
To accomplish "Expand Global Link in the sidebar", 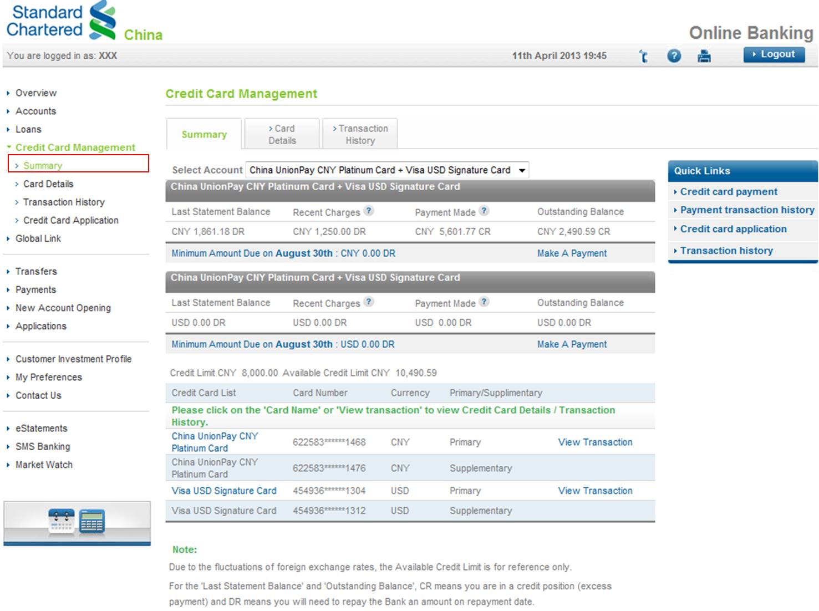I will [x=38, y=238].
